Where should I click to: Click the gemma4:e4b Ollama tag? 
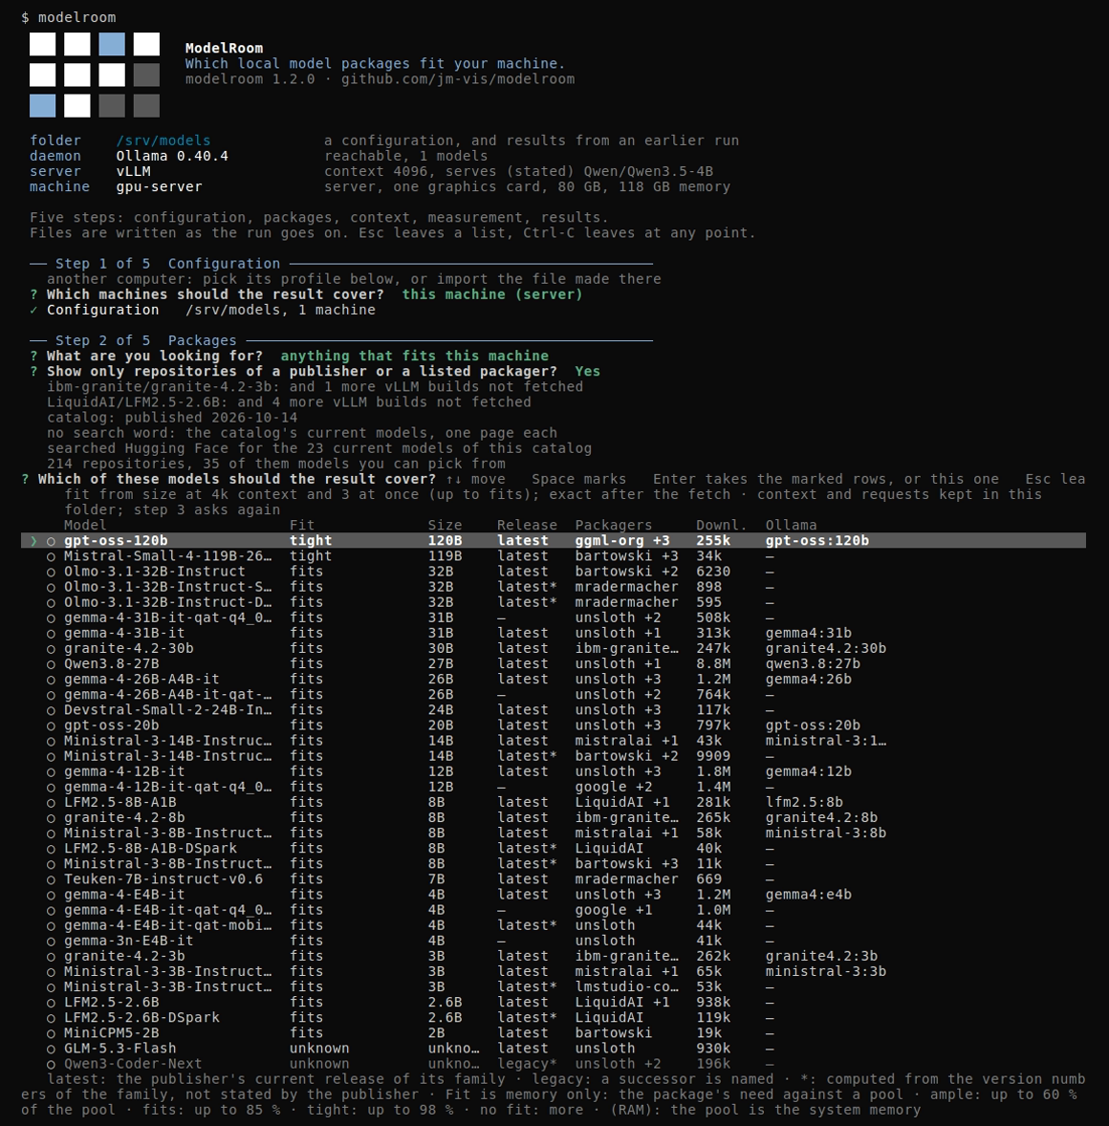(x=808, y=895)
